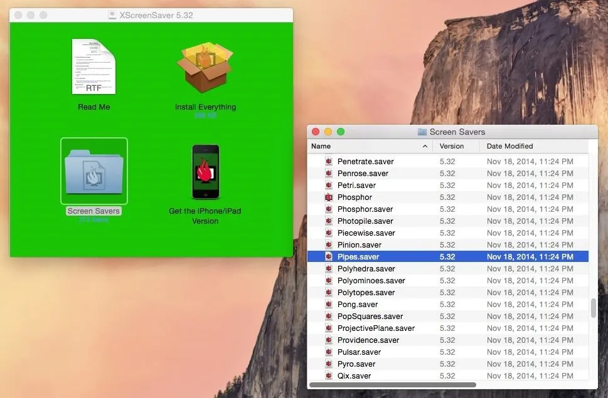Toggle the sort direction arrow in Name header

(x=425, y=146)
